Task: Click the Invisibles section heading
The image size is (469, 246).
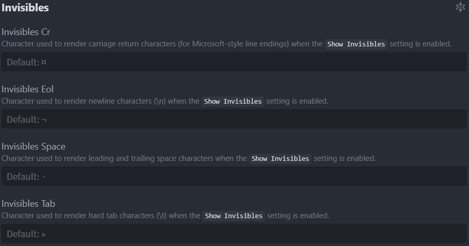Action: point(25,8)
